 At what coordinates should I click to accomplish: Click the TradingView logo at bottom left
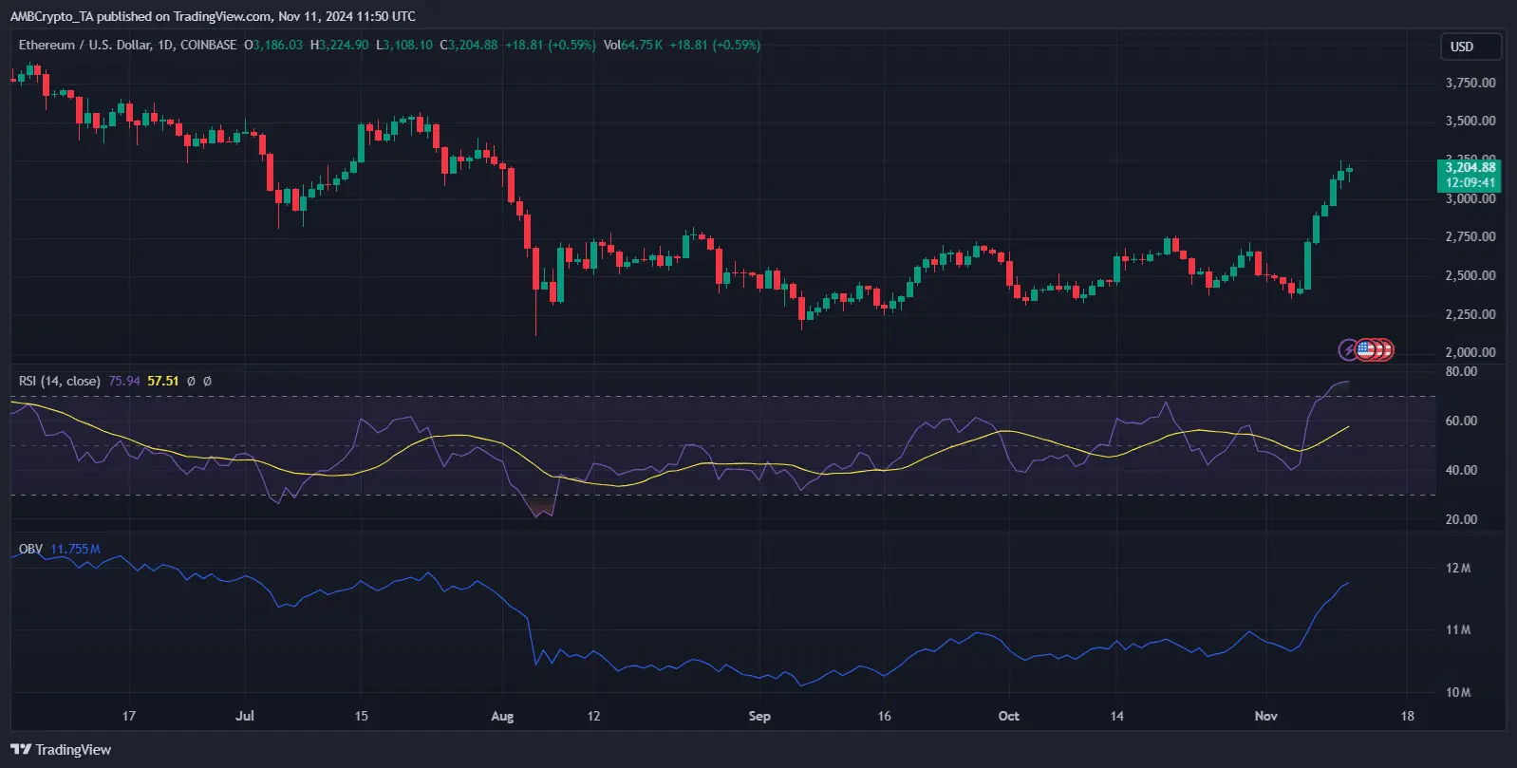pyautogui.click(x=61, y=750)
